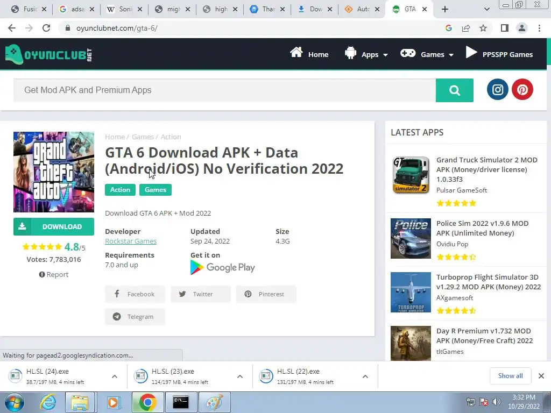Click the Action tag button

tap(120, 190)
